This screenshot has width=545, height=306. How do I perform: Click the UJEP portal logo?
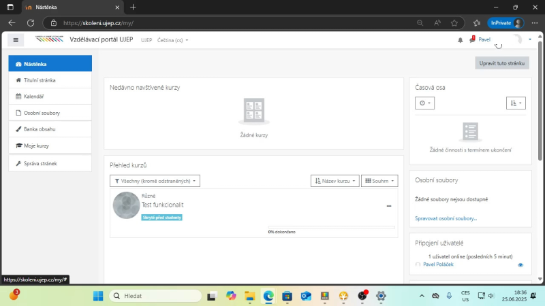48,39
